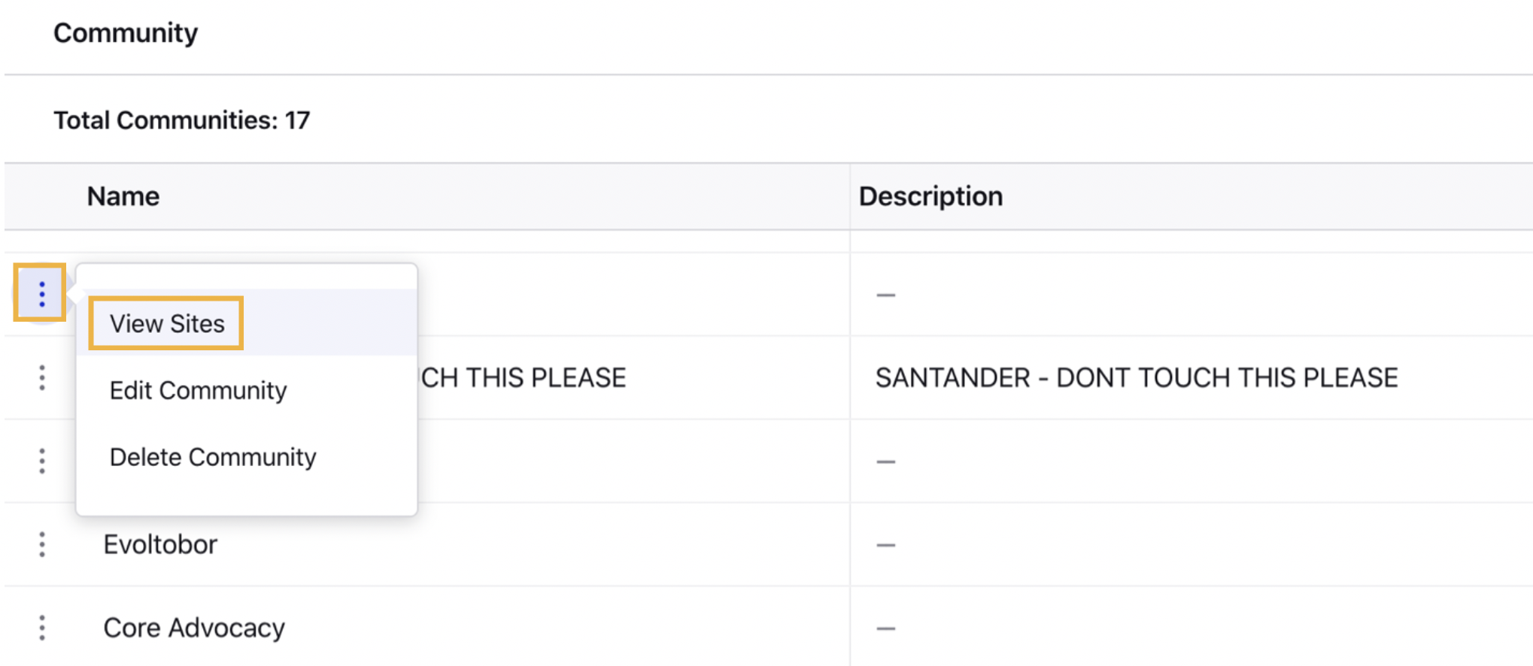The width and height of the screenshot is (1533, 666).
Task: Click the description dash of the first row
Action: pyautogui.click(x=886, y=295)
